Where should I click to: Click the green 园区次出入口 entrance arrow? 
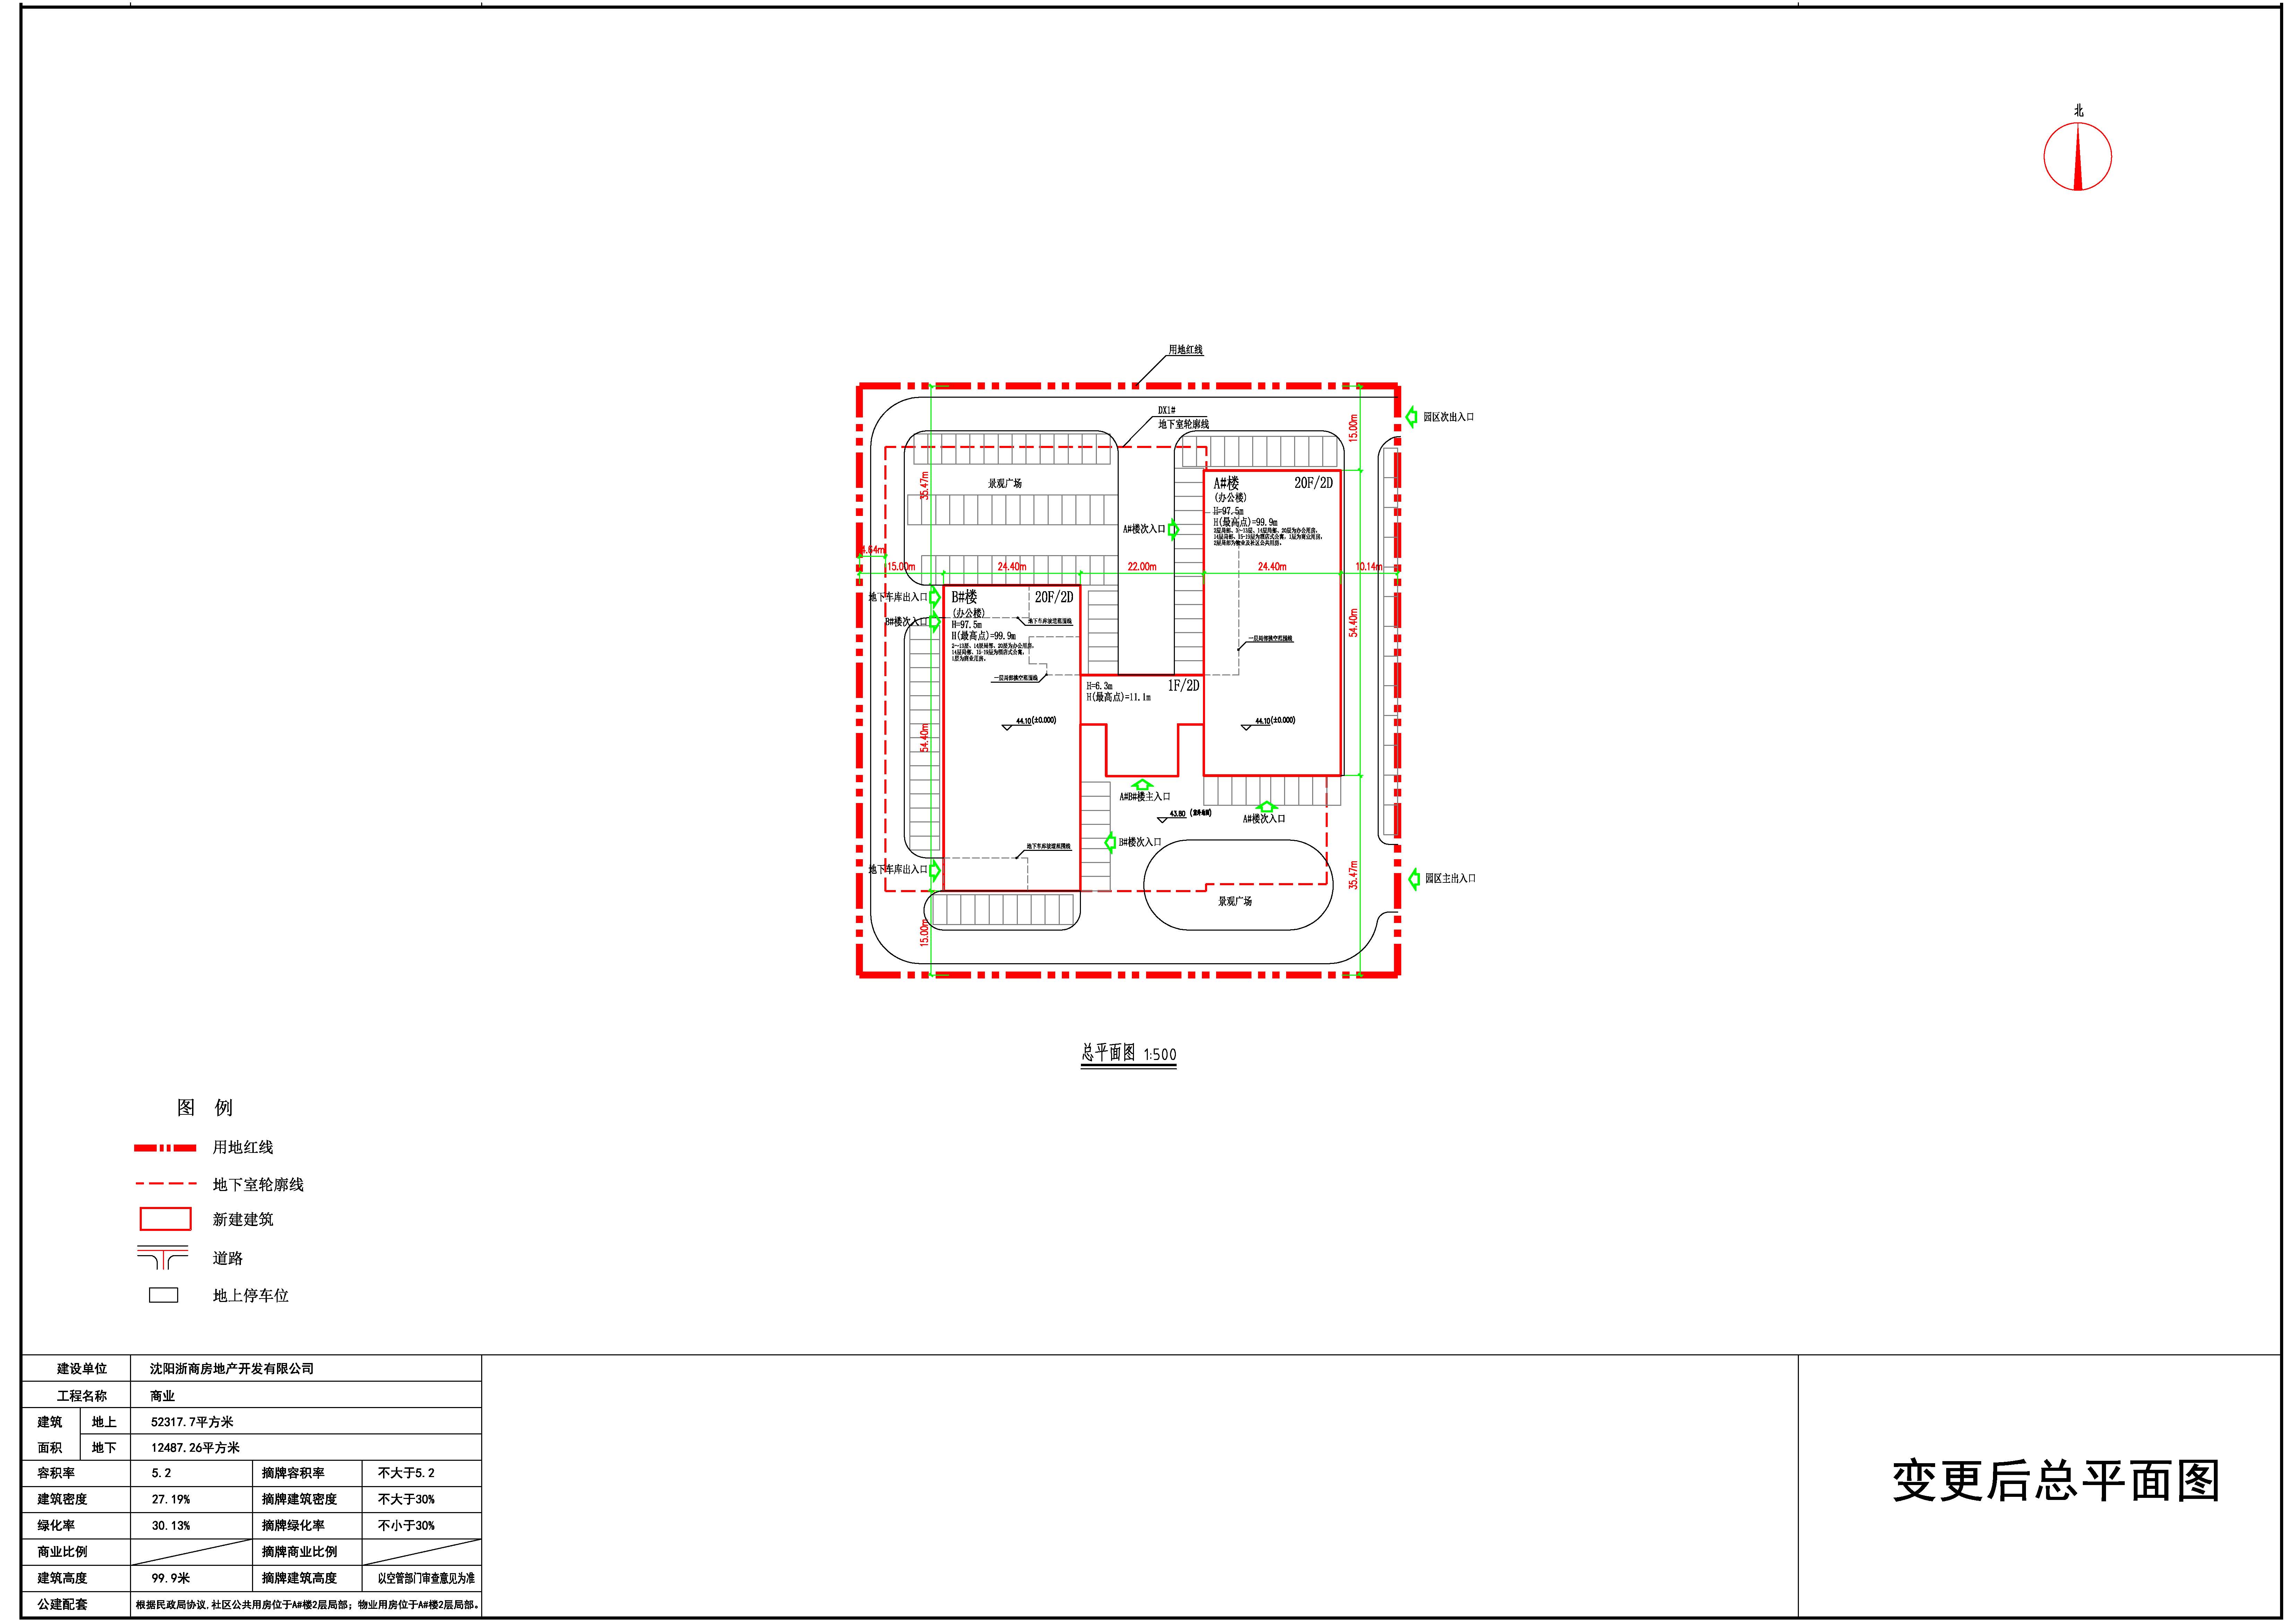1412,417
